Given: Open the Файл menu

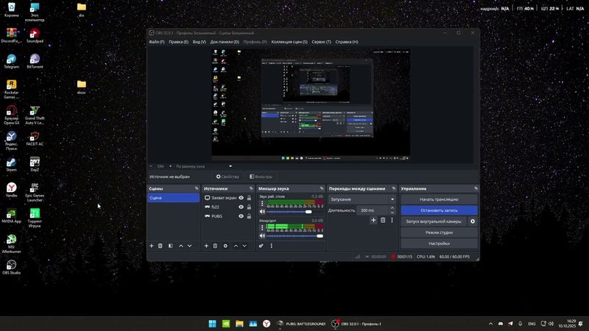Looking at the screenshot, I should (x=156, y=42).
